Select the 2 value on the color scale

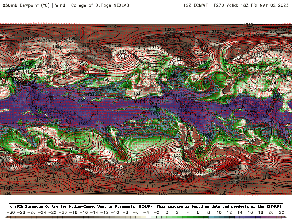(x=177, y=212)
